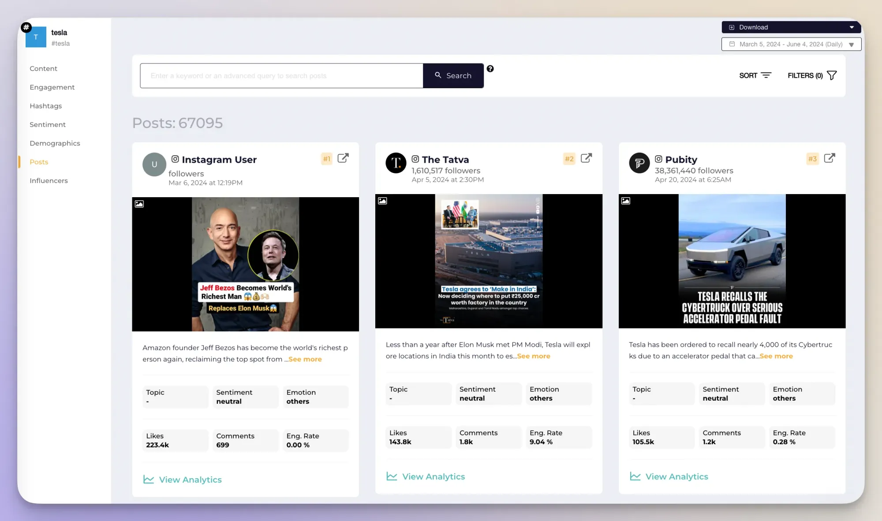Click Likes 143.8k value

coord(400,442)
